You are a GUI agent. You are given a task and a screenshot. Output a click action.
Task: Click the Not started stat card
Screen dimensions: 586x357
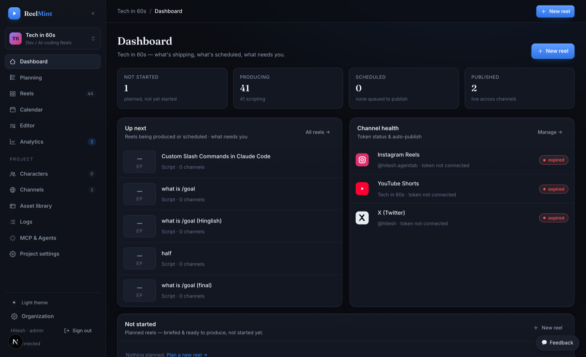point(172,88)
